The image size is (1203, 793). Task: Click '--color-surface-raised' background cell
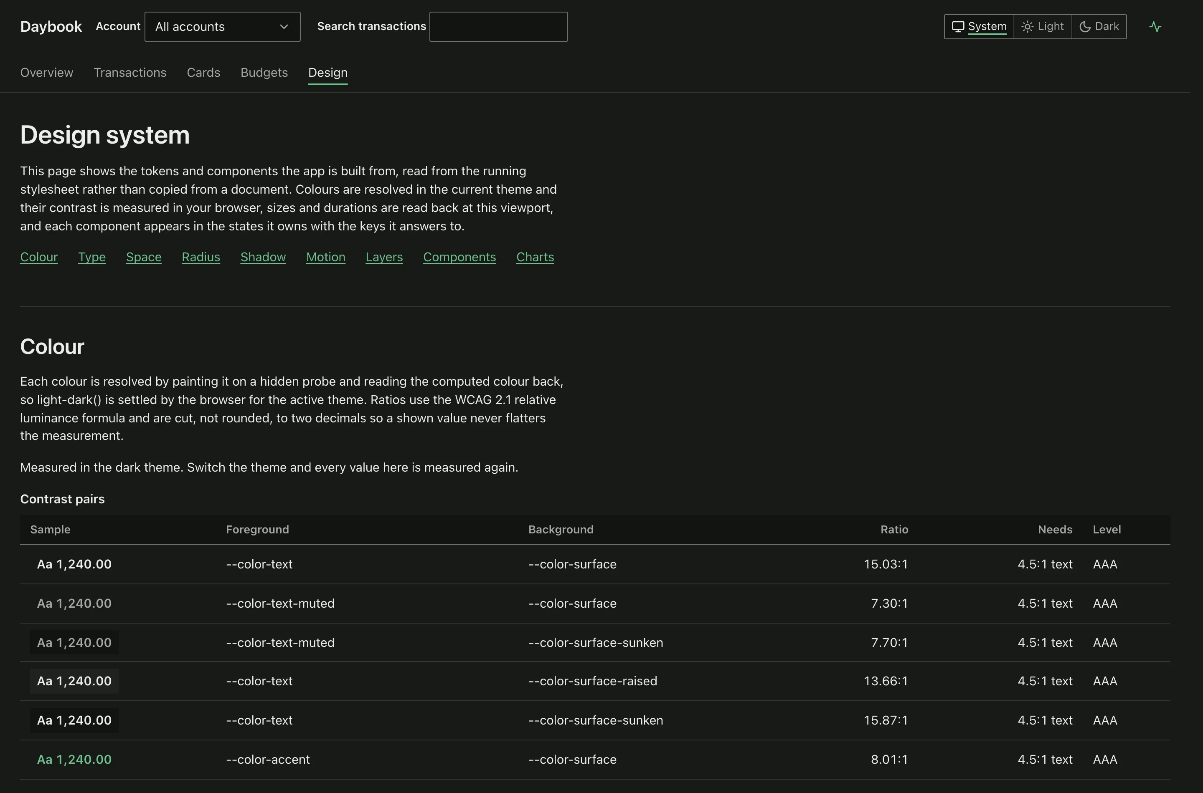593,681
